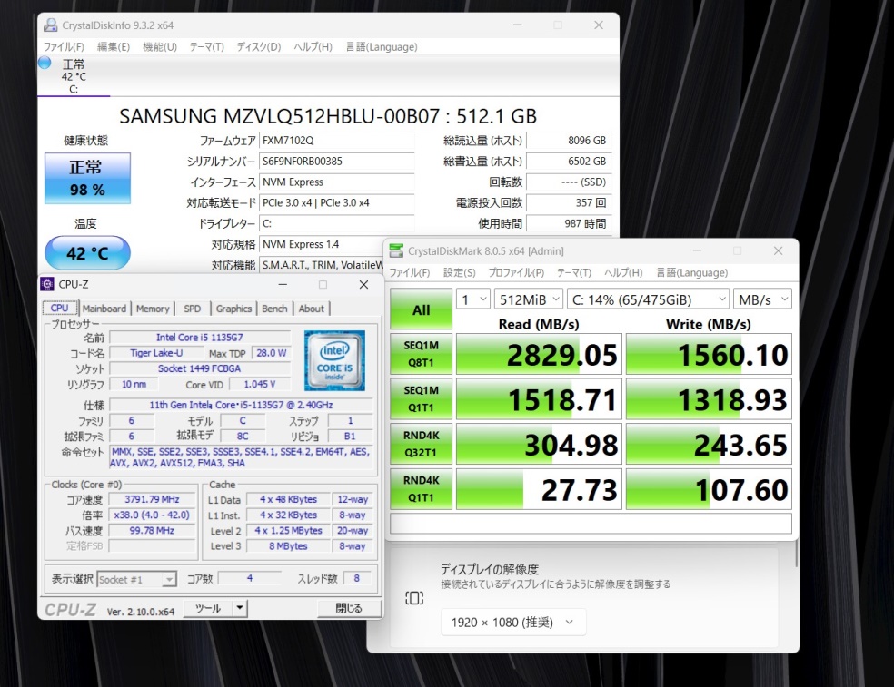Open プロファイル(P) menu in CrystalDiskMark
The width and height of the screenshot is (894, 687).
pos(516,273)
